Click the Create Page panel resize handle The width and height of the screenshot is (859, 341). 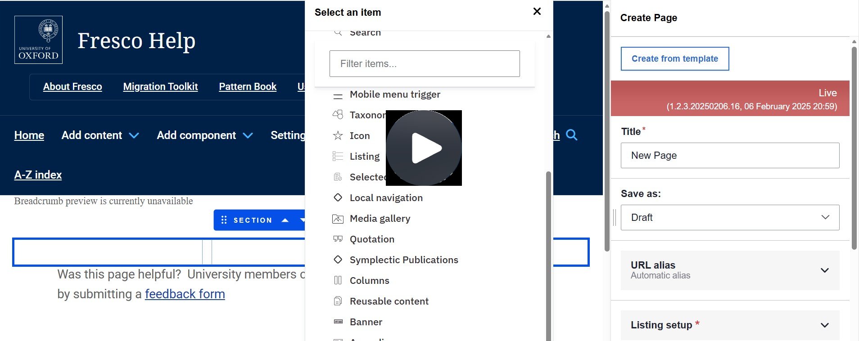point(615,217)
